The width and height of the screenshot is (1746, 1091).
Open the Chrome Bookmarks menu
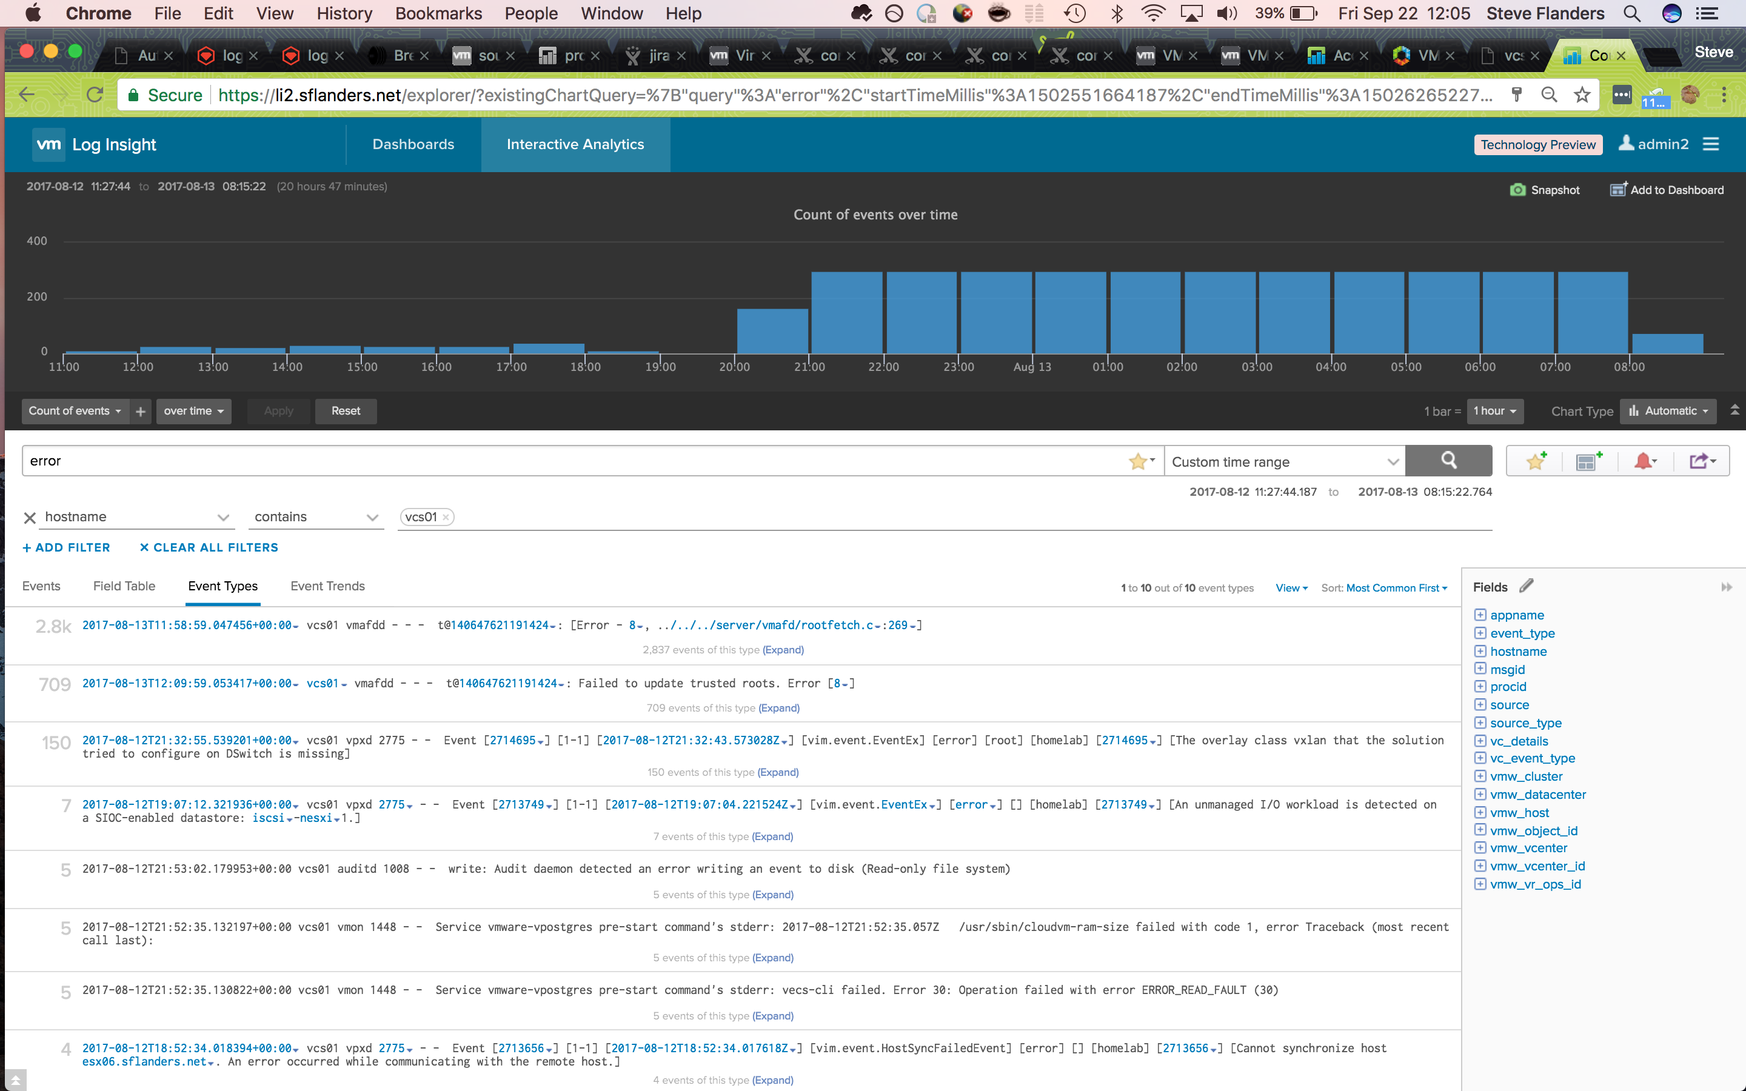tap(439, 13)
